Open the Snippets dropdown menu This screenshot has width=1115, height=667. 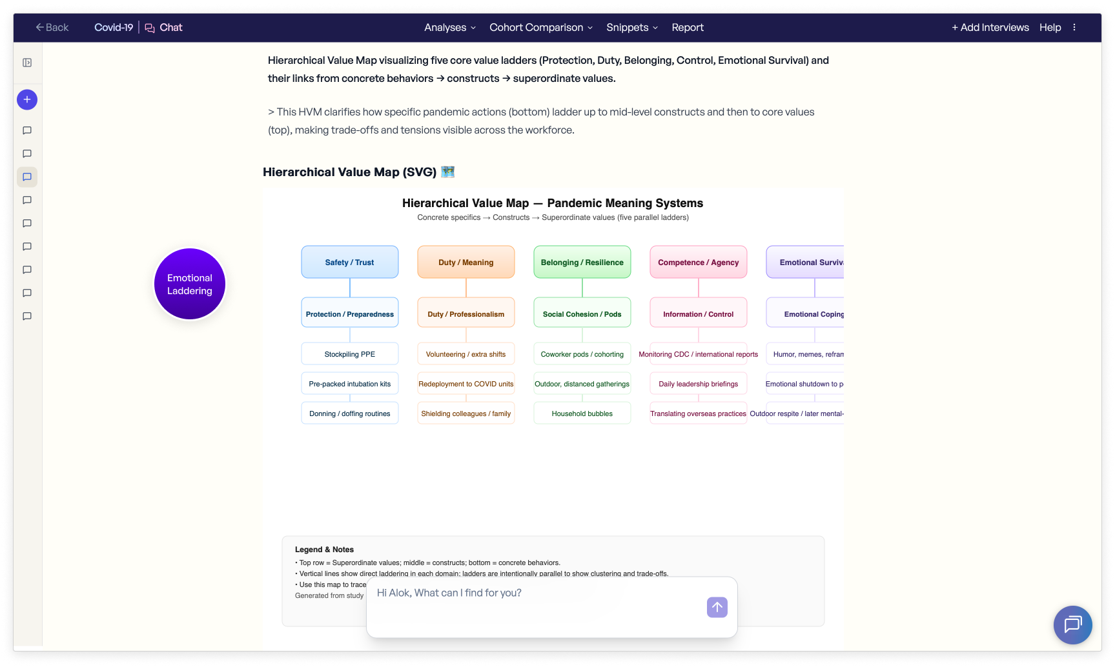[x=631, y=28]
